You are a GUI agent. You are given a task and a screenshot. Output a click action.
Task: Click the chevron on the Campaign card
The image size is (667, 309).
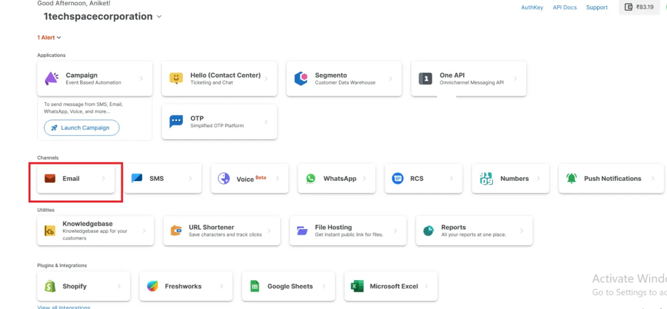click(141, 79)
